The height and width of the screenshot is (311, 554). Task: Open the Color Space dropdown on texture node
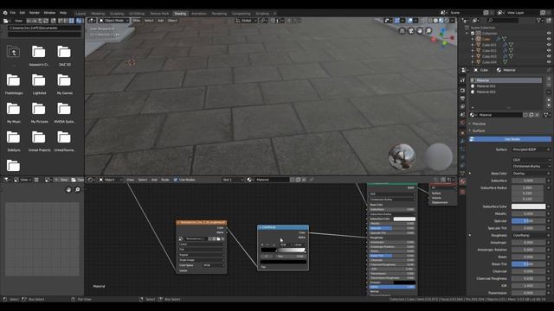coord(214,265)
